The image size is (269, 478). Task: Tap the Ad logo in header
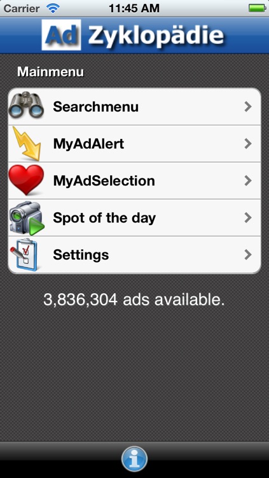pos(62,35)
